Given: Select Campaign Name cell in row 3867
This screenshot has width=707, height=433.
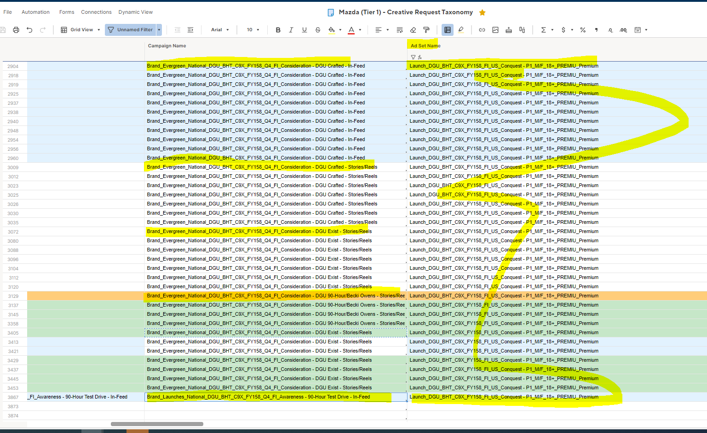Looking at the screenshot, I should (276, 397).
